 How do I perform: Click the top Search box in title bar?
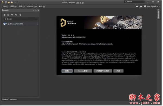tap(134, 2)
